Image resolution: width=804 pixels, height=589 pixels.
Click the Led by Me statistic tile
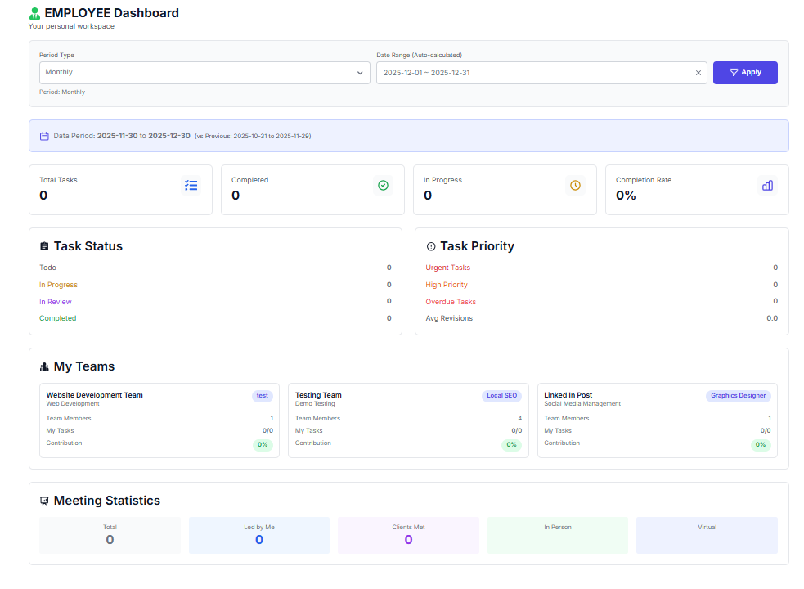point(259,535)
